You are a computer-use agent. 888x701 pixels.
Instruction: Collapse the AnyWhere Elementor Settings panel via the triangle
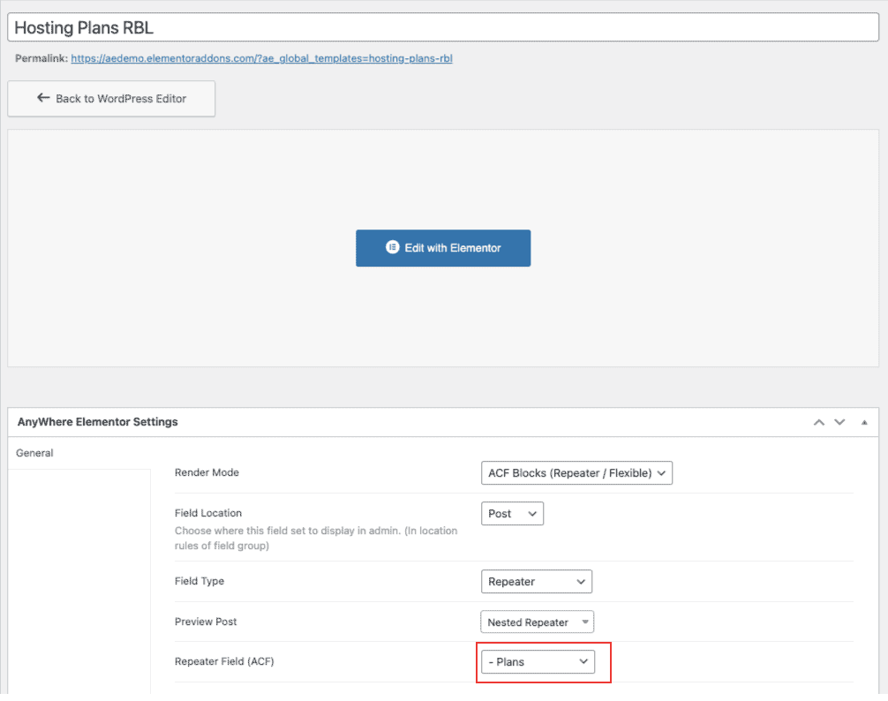point(864,422)
